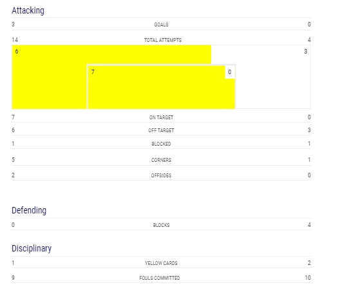Screen dimensions: 338x294
Task: Click the Attacking section heading
Action: 28,10
